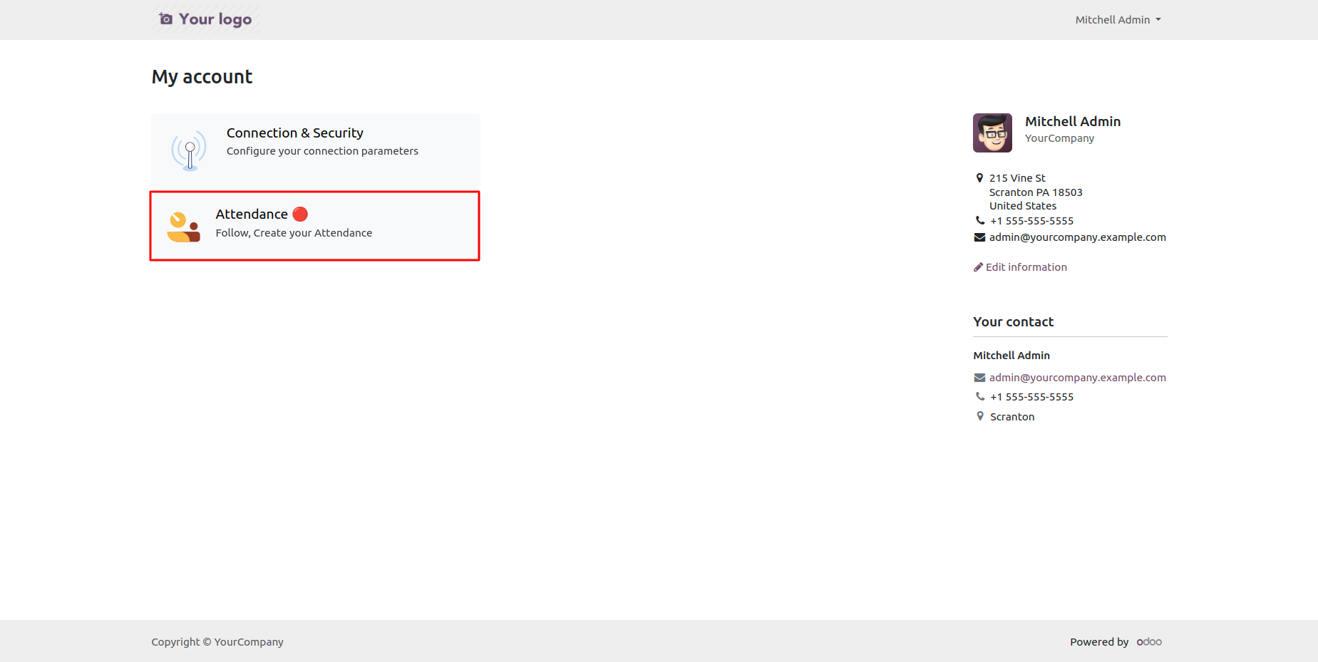Click the camera icon in Your logo
Image resolution: width=1318 pixels, height=662 pixels.
[x=165, y=19]
